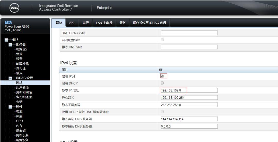Toggle 使用 DHCP 获取 DNS 服务器地址 checkbox

(162, 112)
